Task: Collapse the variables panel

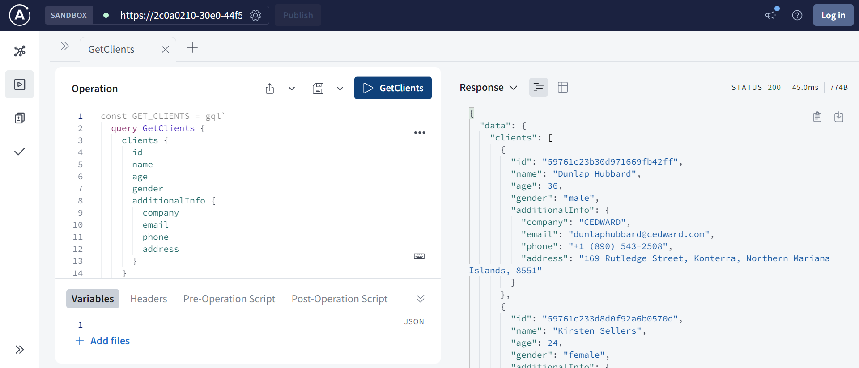Action: 420,299
